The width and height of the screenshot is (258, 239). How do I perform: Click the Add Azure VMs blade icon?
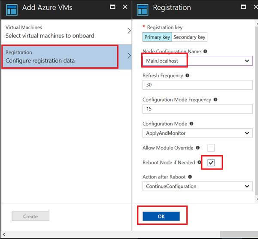click(12, 10)
